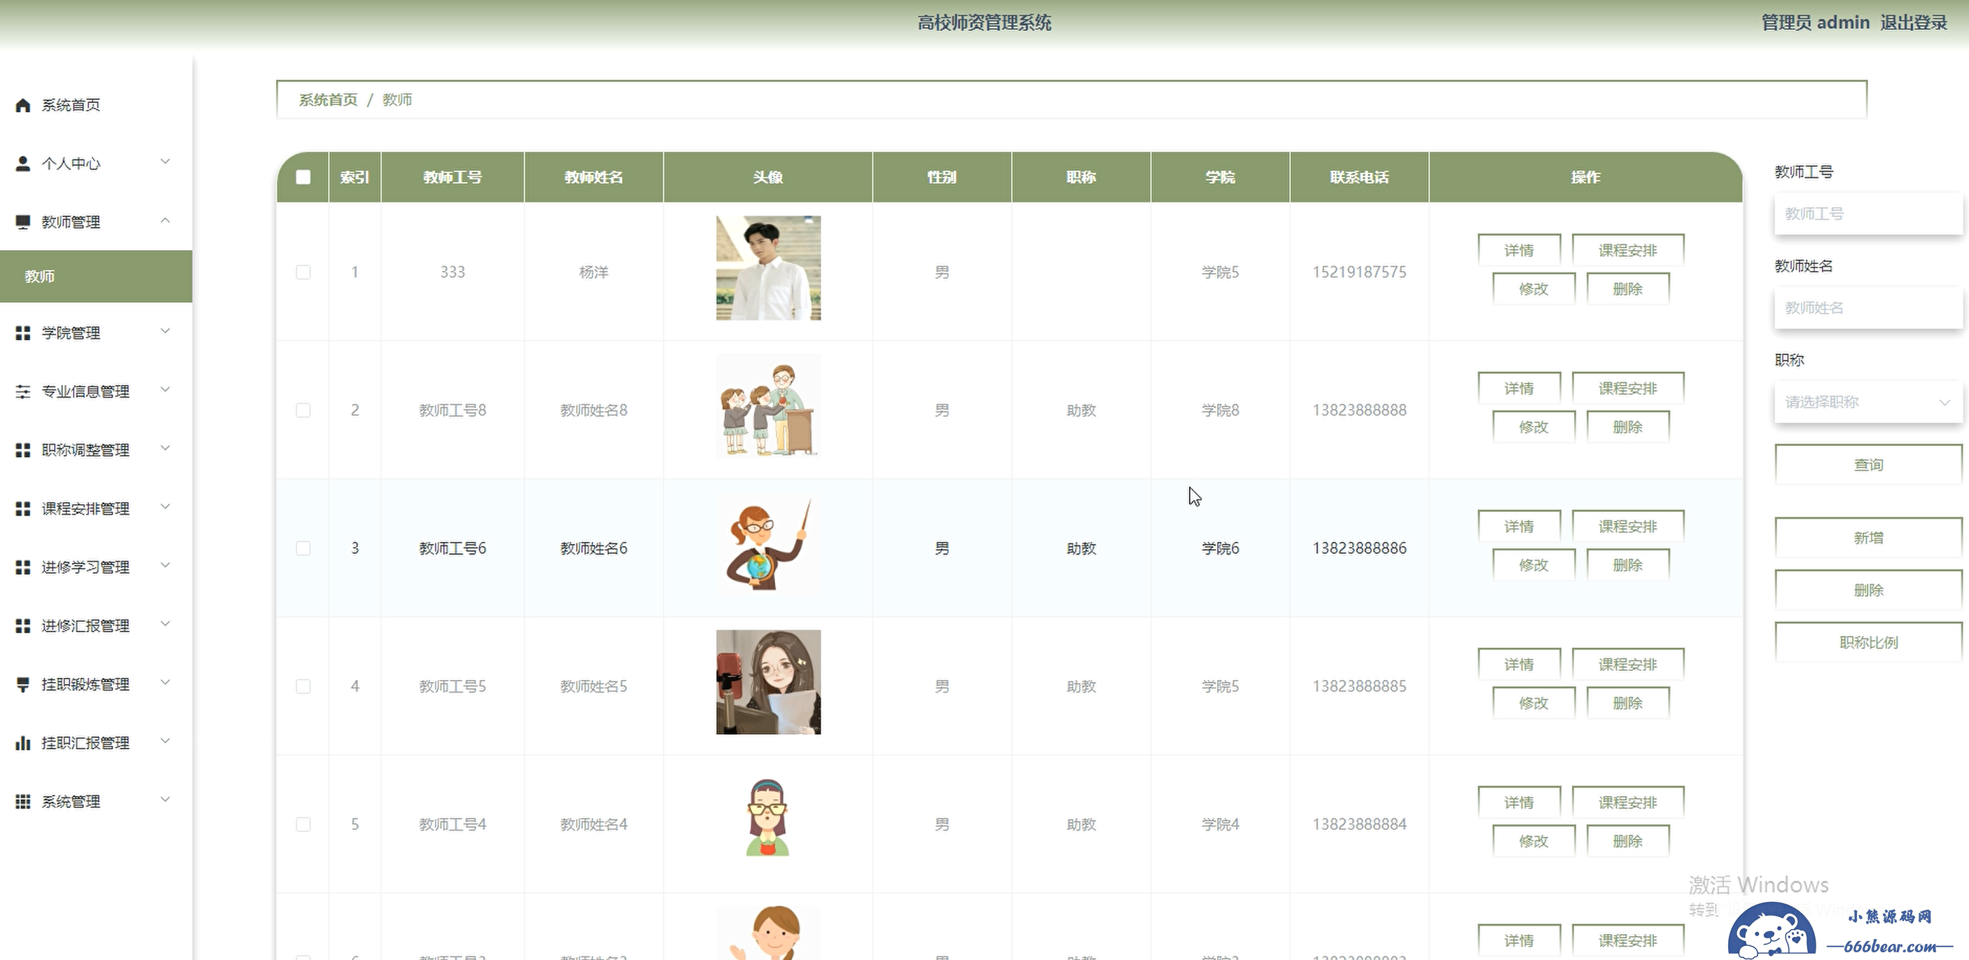Click the grid icon beside 进修学习管理
The width and height of the screenshot is (1969, 960).
click(23, 567)
